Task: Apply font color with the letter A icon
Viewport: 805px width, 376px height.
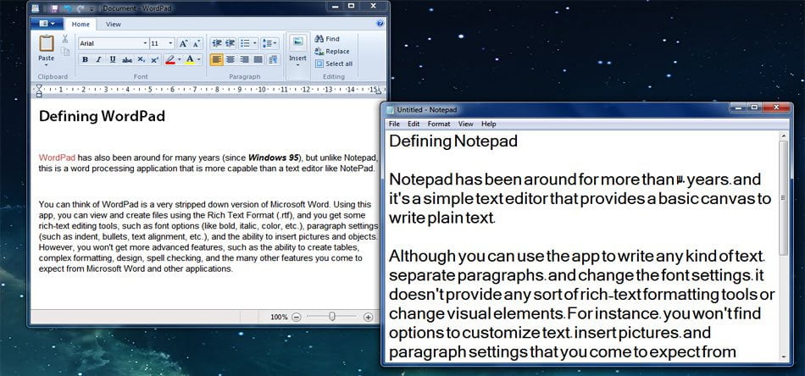Action: click(x=190, y=59)
